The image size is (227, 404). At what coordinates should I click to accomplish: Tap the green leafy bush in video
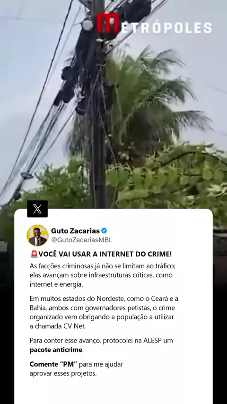click(x=165, y=178)
